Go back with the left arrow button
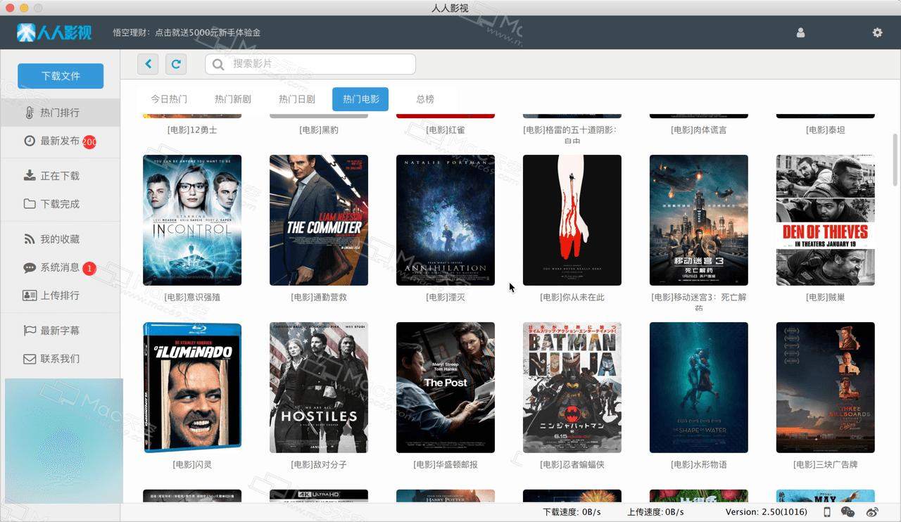The height and width of the screenshot is (522, 901). pos(148,64)
